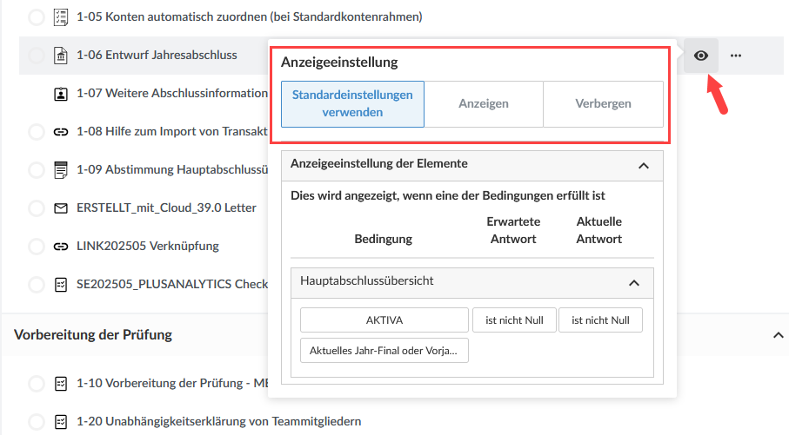Click the Aktuelle Antwort 'ist nicht Null' field
The width and height of the screenshot is (789, 435).
(x=600, y=320)
